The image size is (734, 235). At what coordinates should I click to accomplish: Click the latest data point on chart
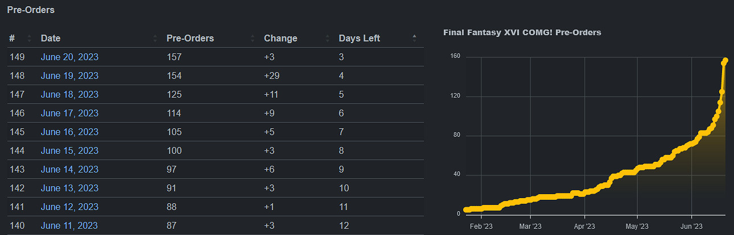pos(725,60)
